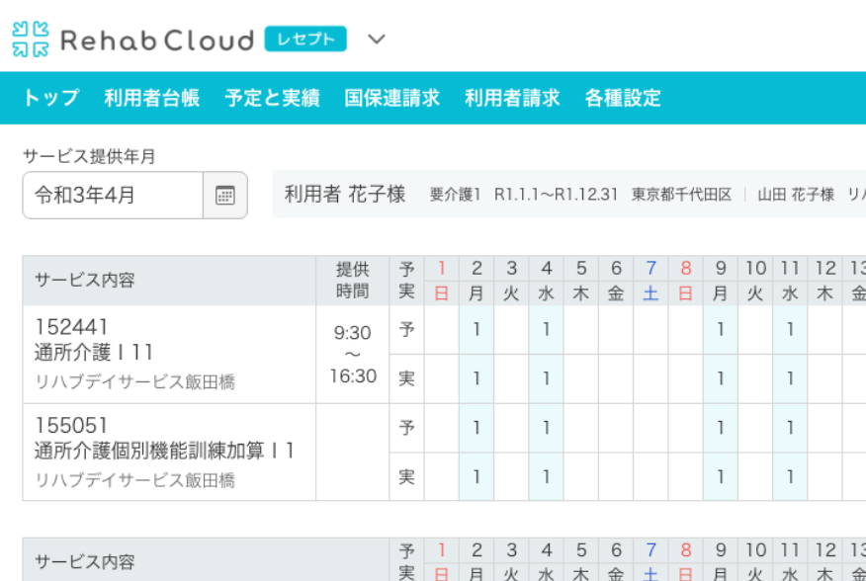The width and height of the screenshot is (866, 581).
Task: Go to 予定と実績 menu
Action: point(272,98)
